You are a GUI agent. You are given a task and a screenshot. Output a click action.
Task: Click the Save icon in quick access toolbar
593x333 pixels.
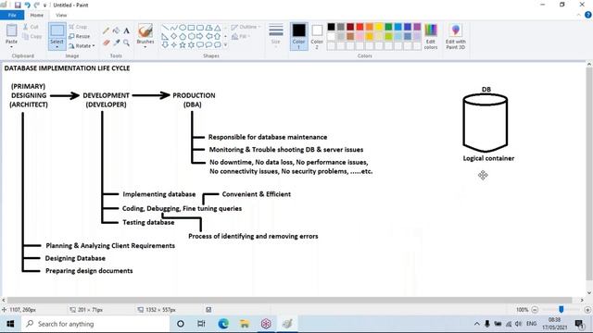(18, 5)
